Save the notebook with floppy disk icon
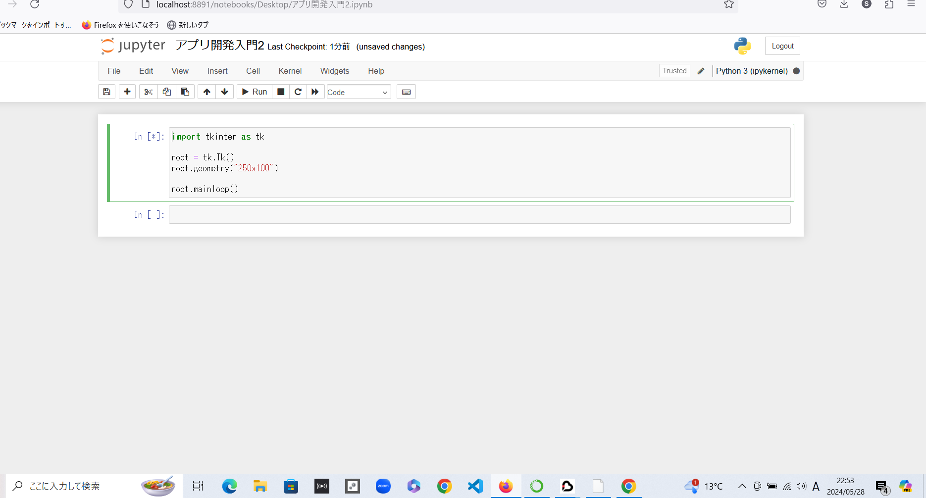This screenshot has width=926, height=498. tap(106, 92)
